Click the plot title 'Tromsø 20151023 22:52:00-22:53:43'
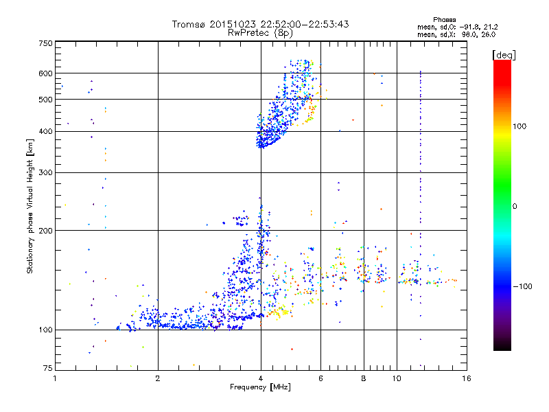Image resolution: width=549 pixels, height=412 pixels. [x=260, y=24]
